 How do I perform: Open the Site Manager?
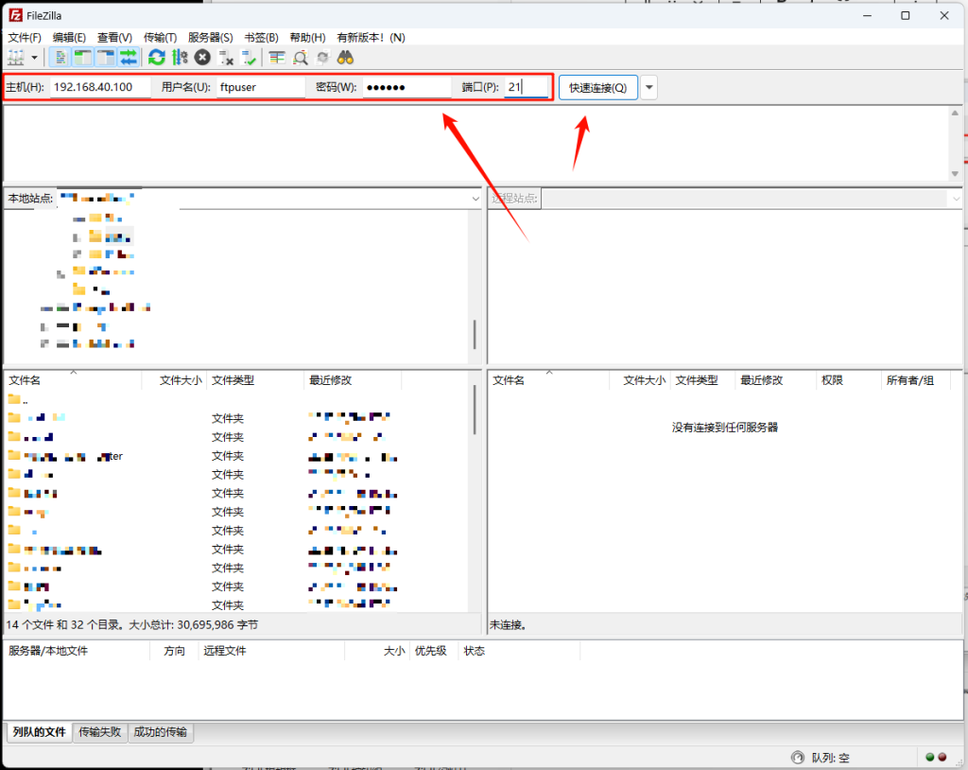(x=17, y=58)
